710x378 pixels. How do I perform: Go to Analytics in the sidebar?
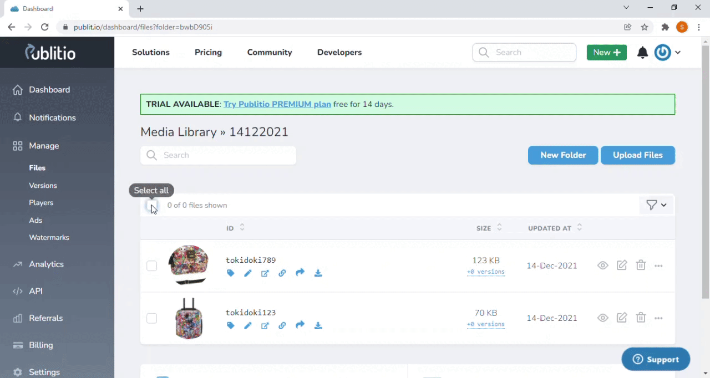click(x=46, y=264)
